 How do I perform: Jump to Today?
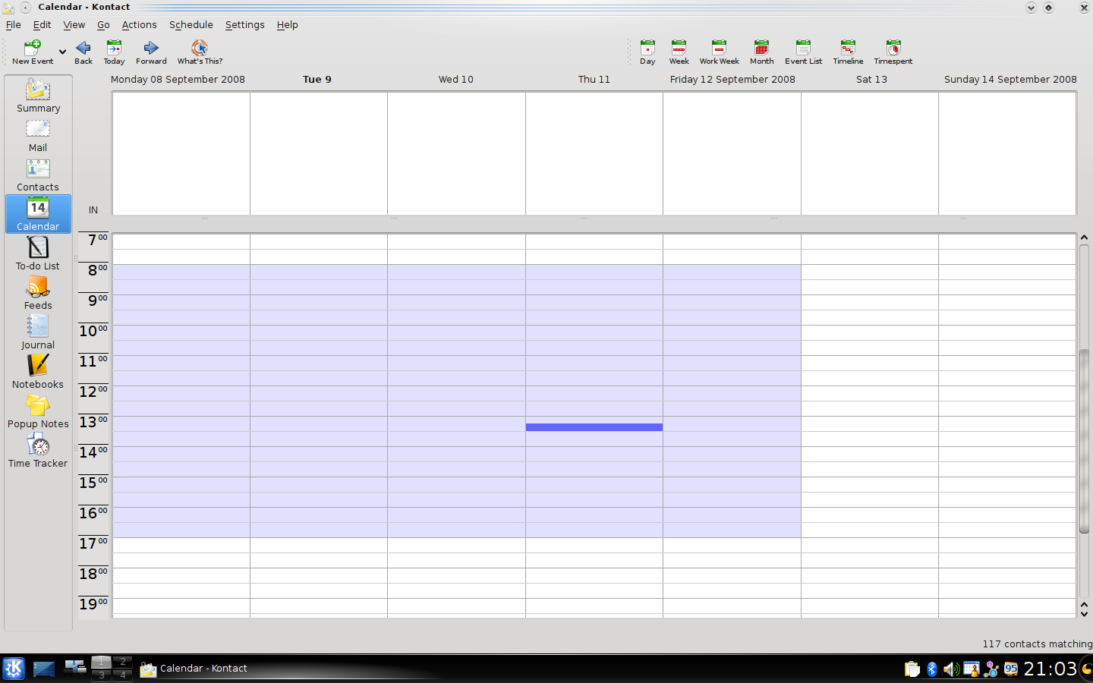[114, 52]
